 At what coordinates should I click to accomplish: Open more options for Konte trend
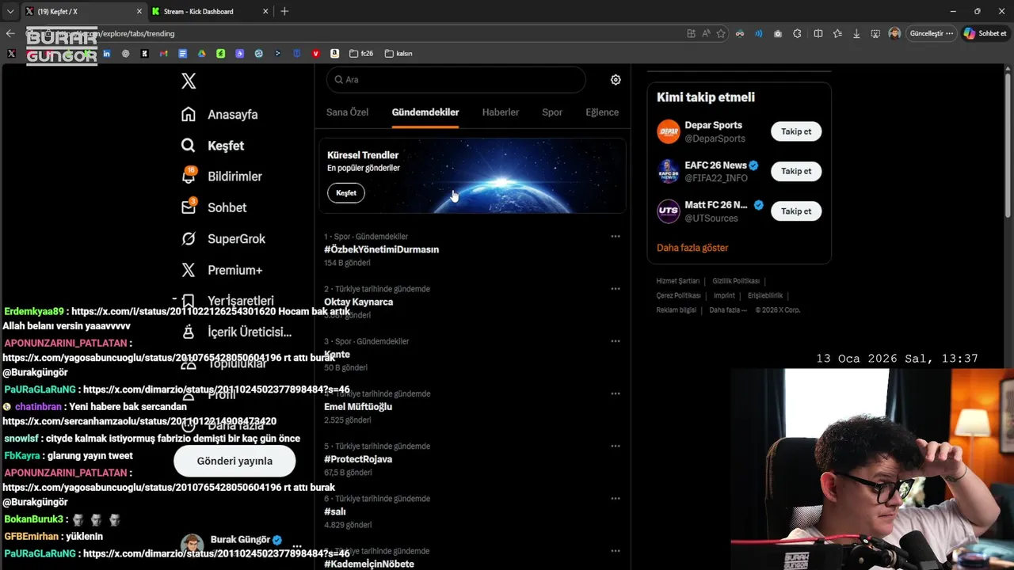(x=616, y=341)
